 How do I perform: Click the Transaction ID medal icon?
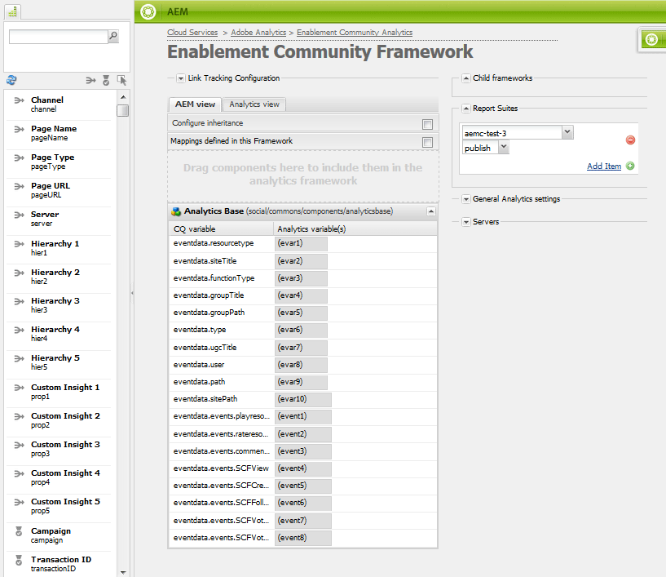tap(19, 560)
